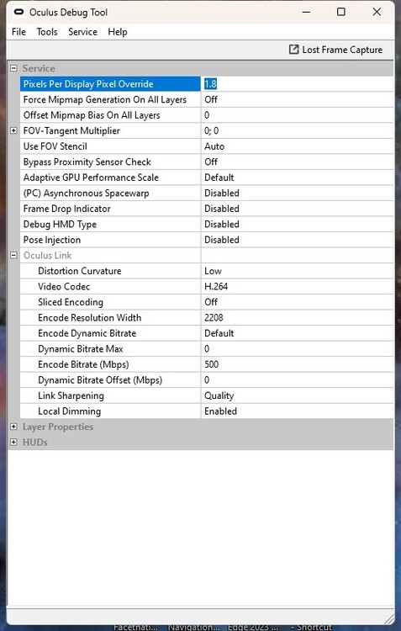Select the Use FOV Stencil label
Viewport: 401px width, 631px height.
click(55, 146)
